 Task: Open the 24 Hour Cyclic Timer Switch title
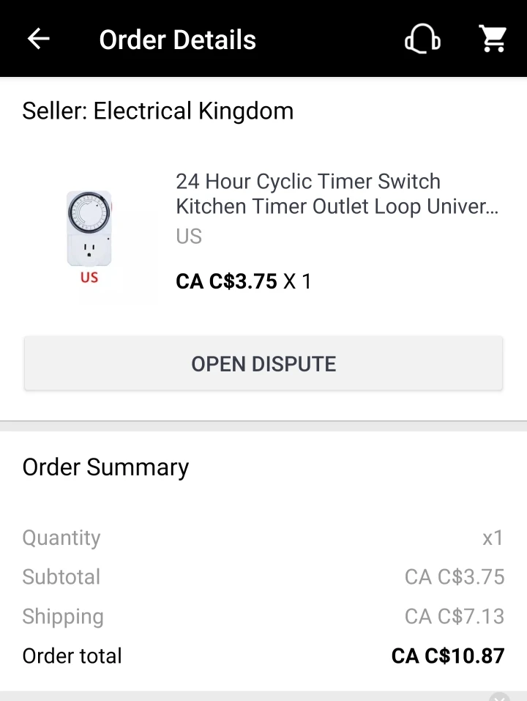337,194
